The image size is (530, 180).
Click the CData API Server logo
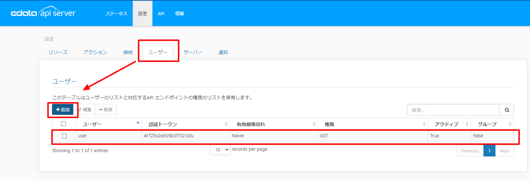tap(43, 13)
